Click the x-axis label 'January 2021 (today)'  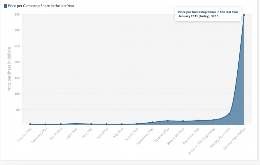click(234, 139)
